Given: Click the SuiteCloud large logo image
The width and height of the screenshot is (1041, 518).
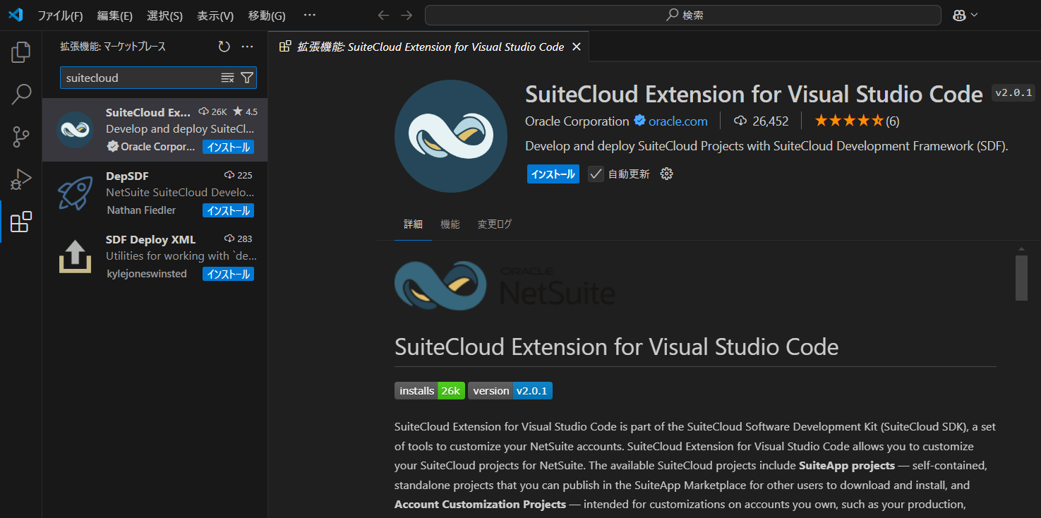Looking at the screenshot, I should pos(450,136).
